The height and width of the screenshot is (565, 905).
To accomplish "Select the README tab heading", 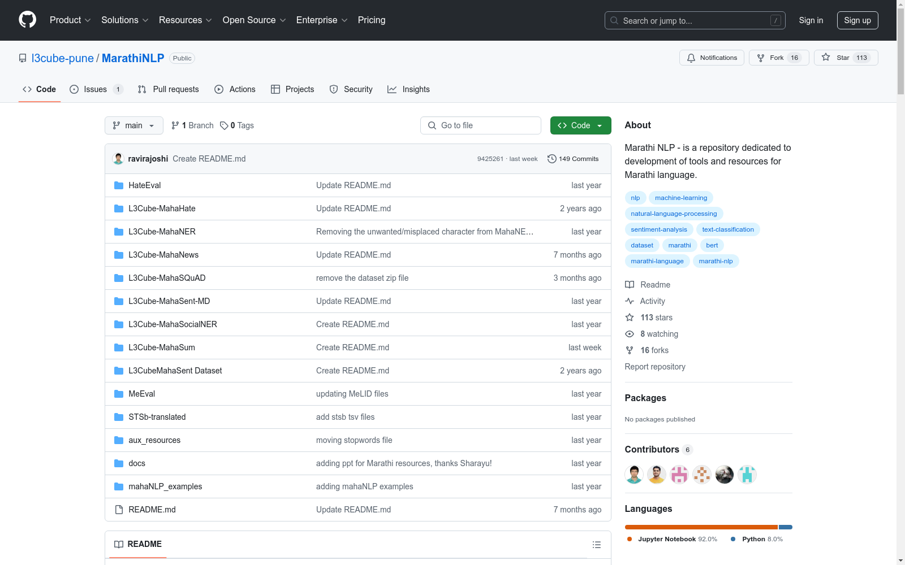I will click(x=138, y=544).
